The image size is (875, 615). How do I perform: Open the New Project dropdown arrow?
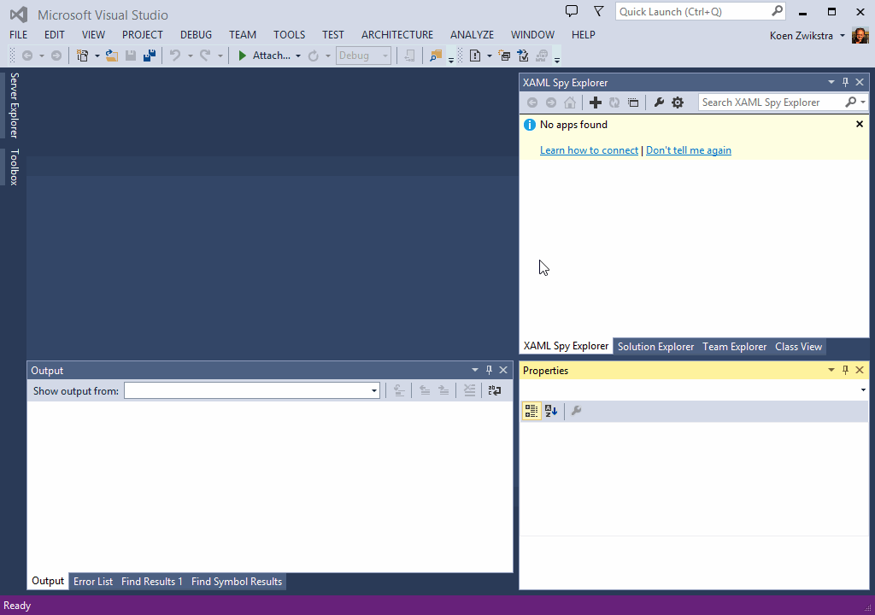tap(97, 56)
